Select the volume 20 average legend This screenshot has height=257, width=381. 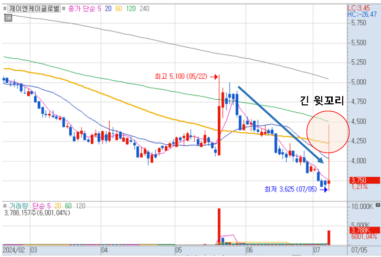pyautogui.click(x=58, y=206)
